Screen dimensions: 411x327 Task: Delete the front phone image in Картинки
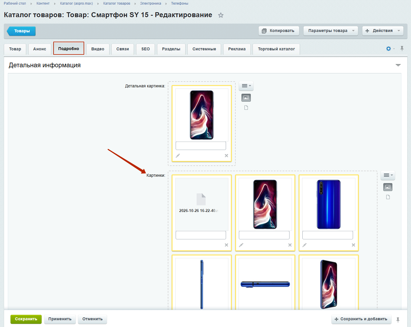click(290, 245)
